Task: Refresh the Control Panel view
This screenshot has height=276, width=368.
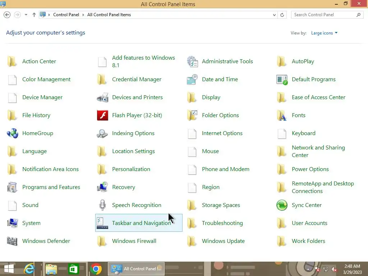Action: (x=282, y=15)
